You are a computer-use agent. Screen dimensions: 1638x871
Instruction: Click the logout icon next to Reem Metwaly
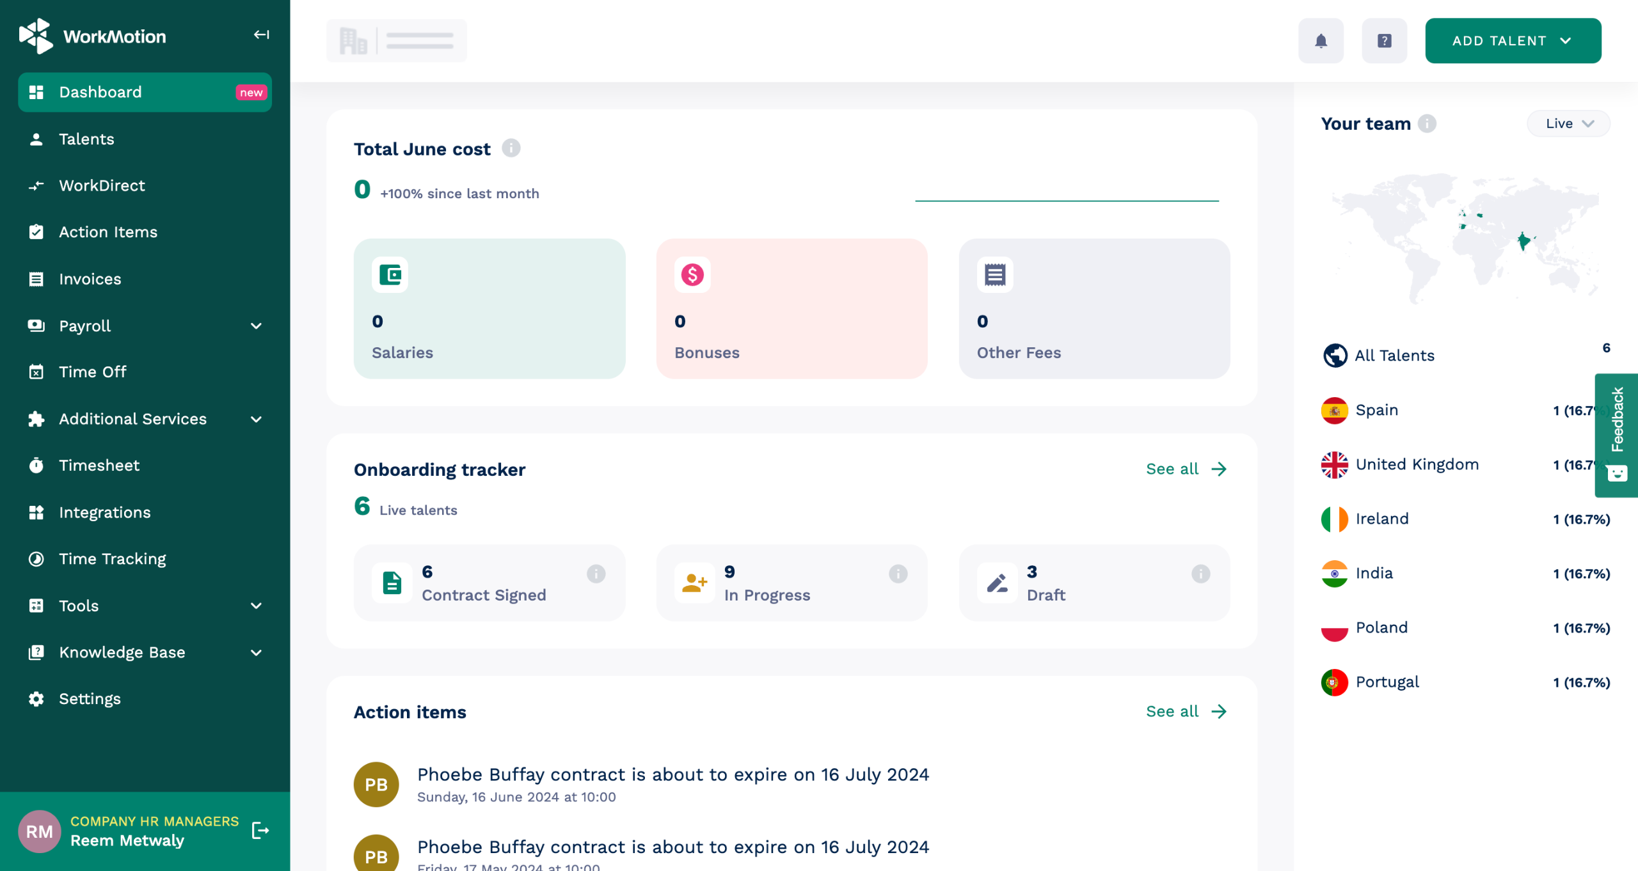click(260, 831)
